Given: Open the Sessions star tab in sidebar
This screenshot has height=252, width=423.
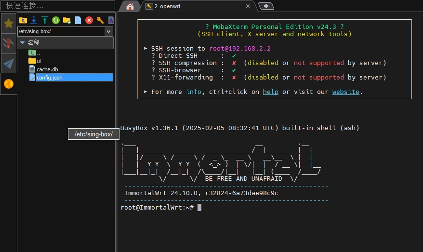Looking at the screenshot, I should [9, 24].
